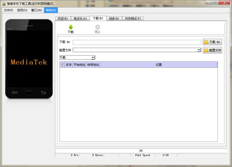Click the app icon in title bar
This screenshot has width=232, height=167.
click(4, 3)
